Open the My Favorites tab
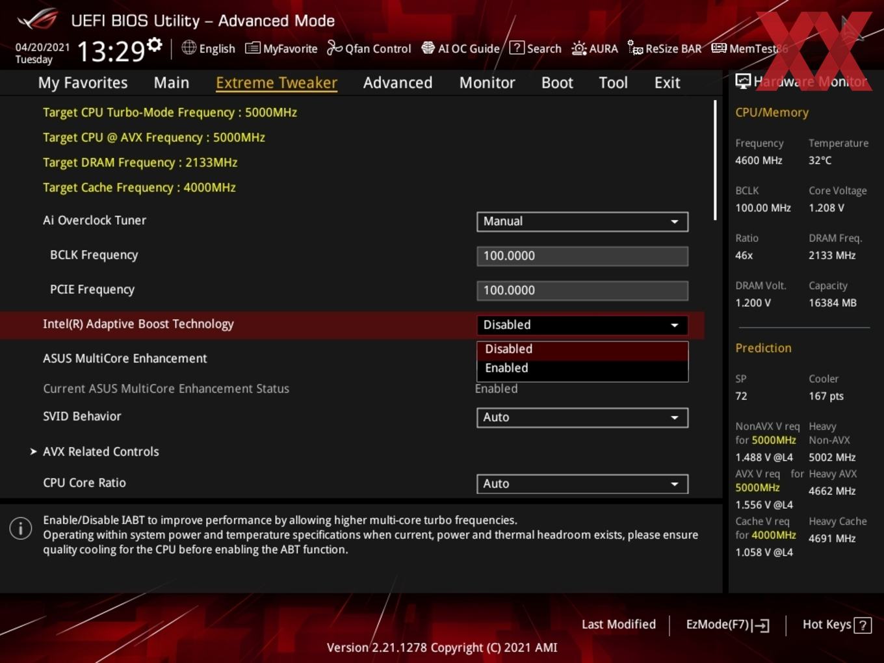The width and height of the screenshot is (884, 663). tap(83, 83)
